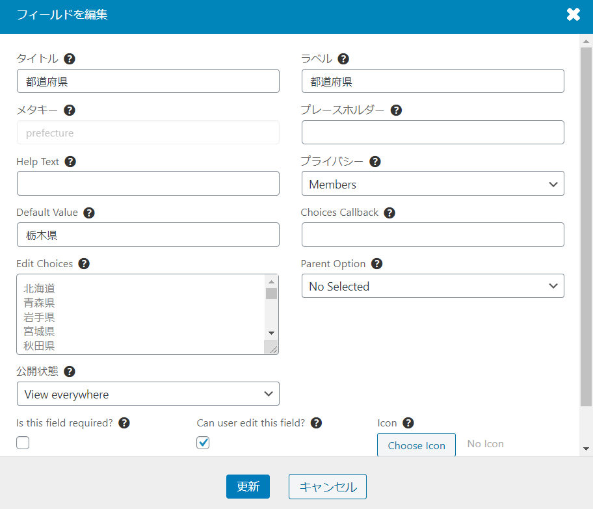Image resolution: width=593 pixels, height=509 pixels.
Task: Click 宮城県 in Edit Choices list
Action: click(39, 332)
